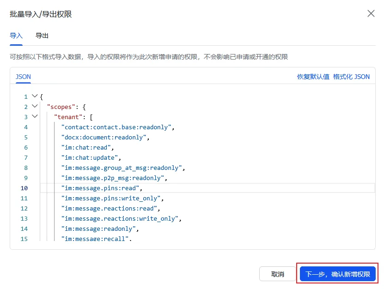Close the batch import/export permissions dialog
The image size is (384, 289).
click(371, 13)
